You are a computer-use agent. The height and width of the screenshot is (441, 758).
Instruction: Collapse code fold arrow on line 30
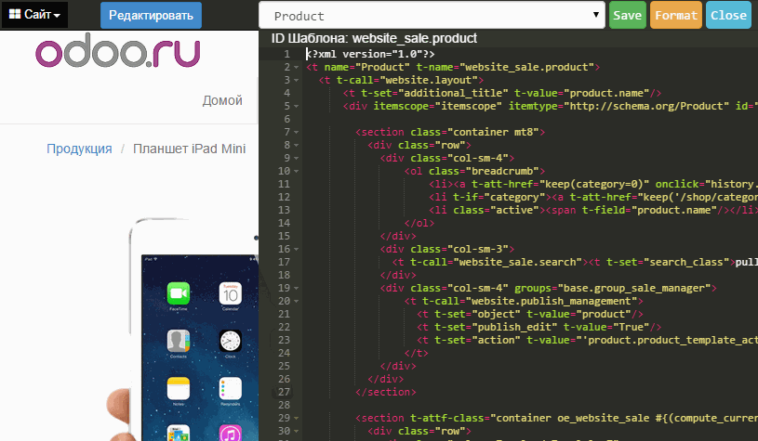296,432
